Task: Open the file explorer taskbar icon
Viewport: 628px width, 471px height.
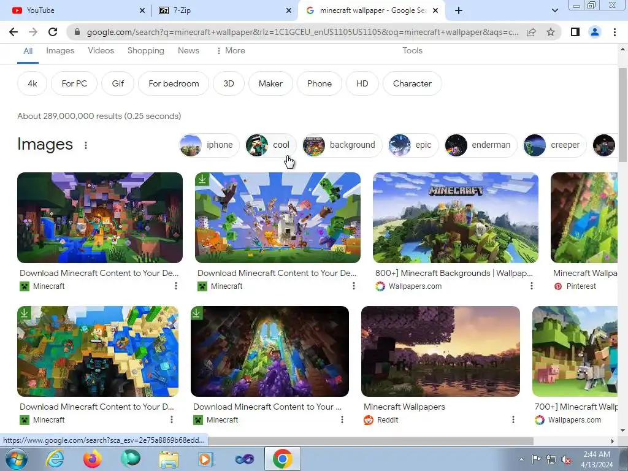Action: click(169, 459)
